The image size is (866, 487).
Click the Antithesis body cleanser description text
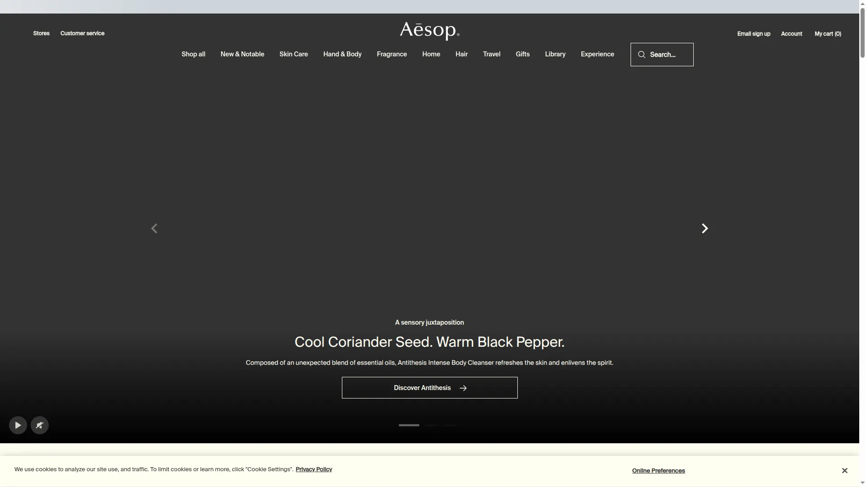click(429, 363)
